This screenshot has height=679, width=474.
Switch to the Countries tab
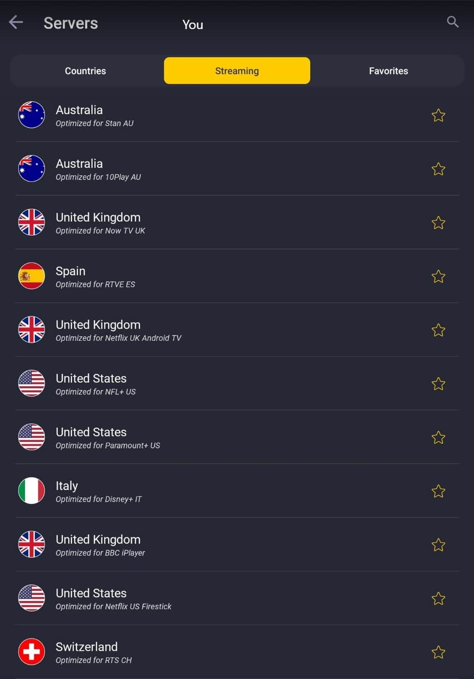(86, 71)
